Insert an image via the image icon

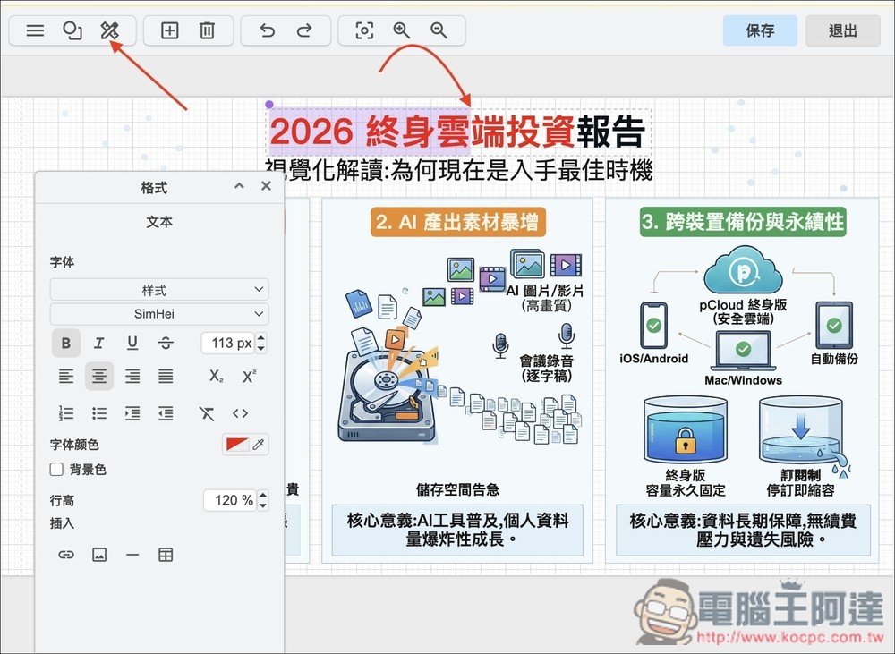coord(99,555)
